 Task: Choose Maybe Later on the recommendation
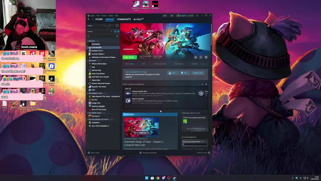pyautogui.click(x=198, y=73)
